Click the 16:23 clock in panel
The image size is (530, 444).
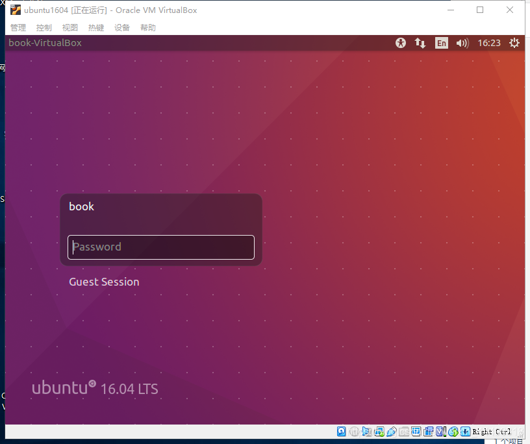coord(489,43)
